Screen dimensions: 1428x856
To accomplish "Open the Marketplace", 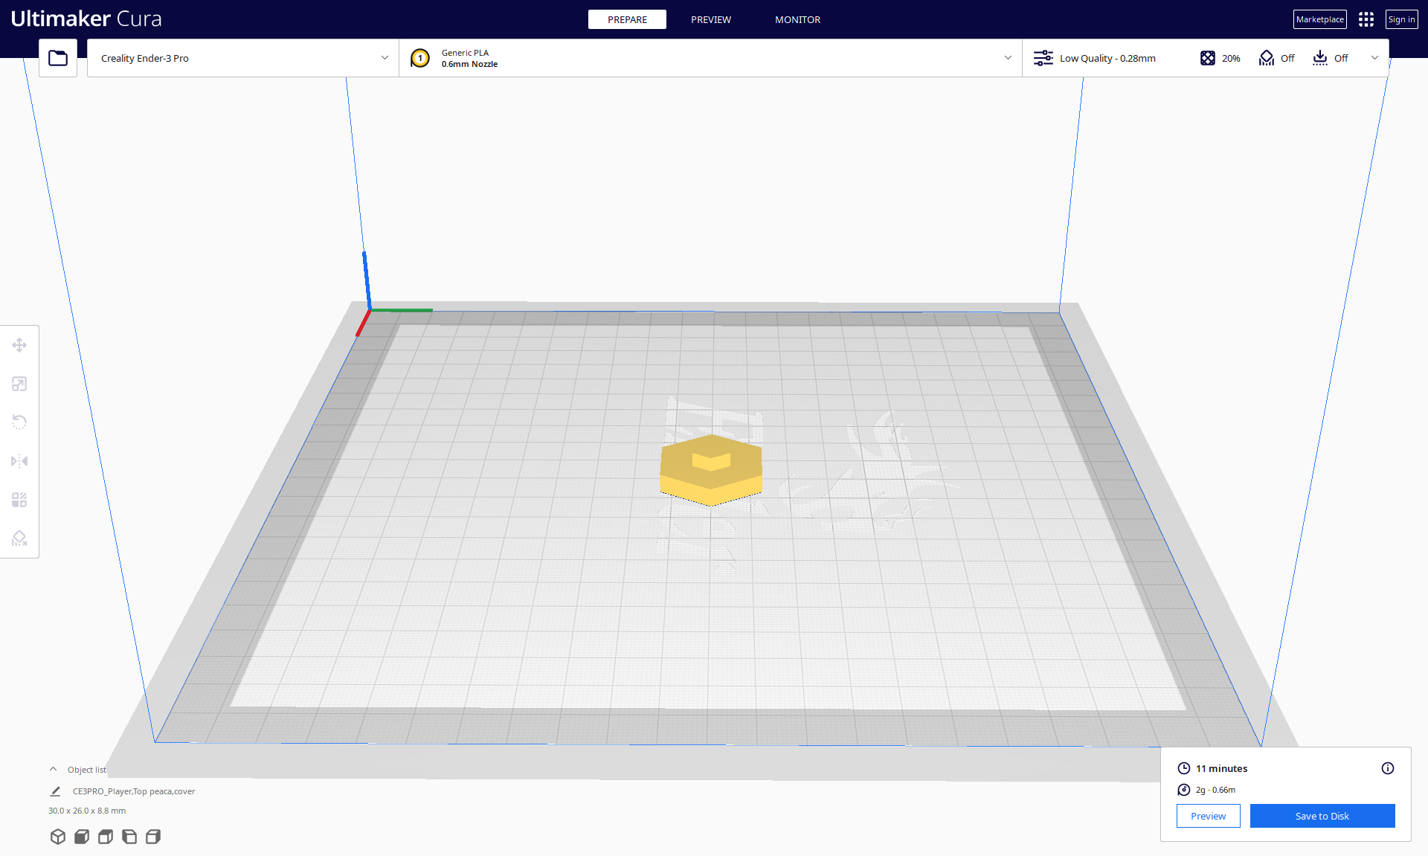I will [1319, 19].
